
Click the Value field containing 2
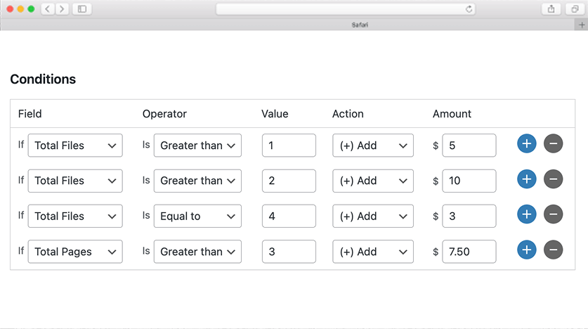pyautogui.click(x=289, y=181)
